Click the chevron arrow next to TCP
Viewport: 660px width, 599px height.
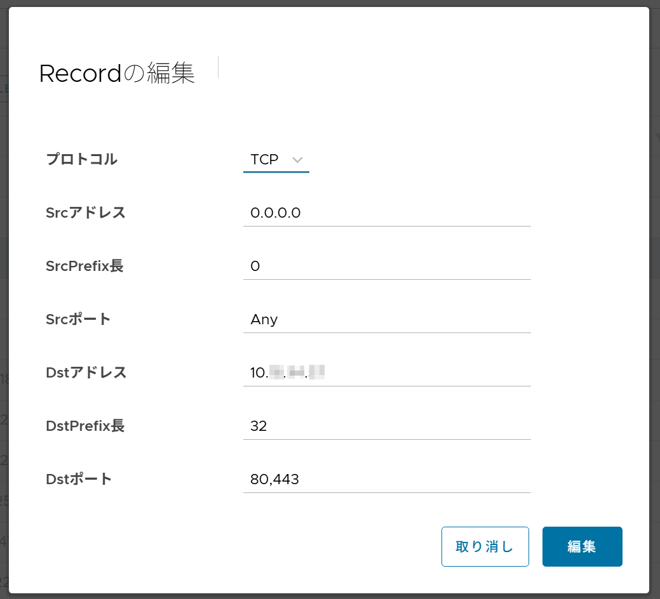pyautogui.click(x=297, y=161)
